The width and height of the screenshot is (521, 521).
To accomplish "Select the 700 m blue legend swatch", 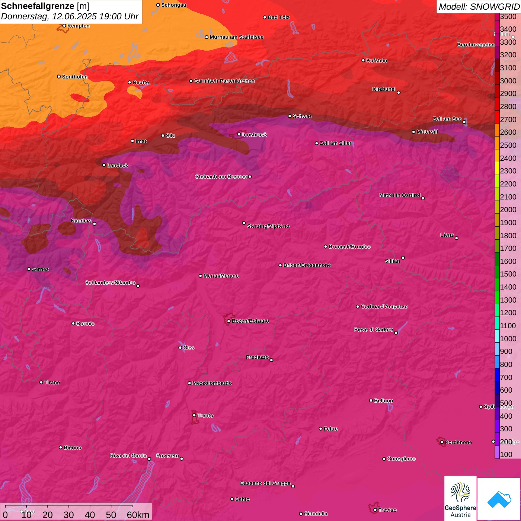I will point(497,374).
